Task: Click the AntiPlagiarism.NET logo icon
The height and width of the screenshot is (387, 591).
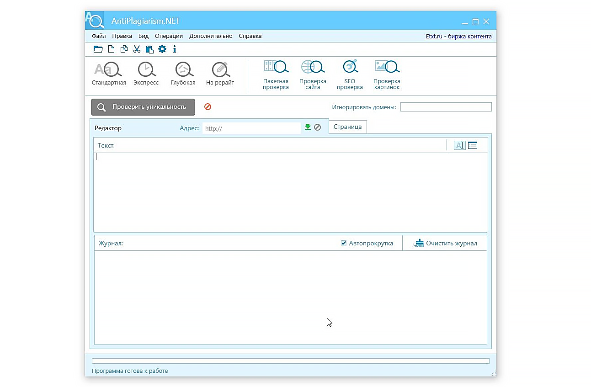Action: (x=95, y=21)
